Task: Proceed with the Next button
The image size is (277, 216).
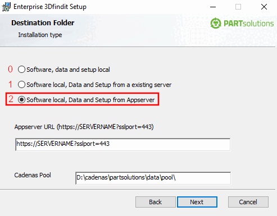Action: 197,202
